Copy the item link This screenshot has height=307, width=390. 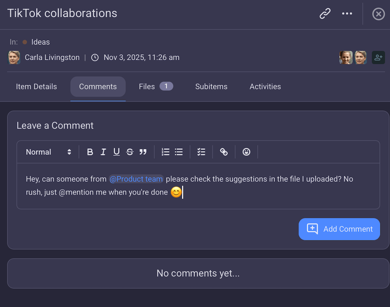click(325, 14)
